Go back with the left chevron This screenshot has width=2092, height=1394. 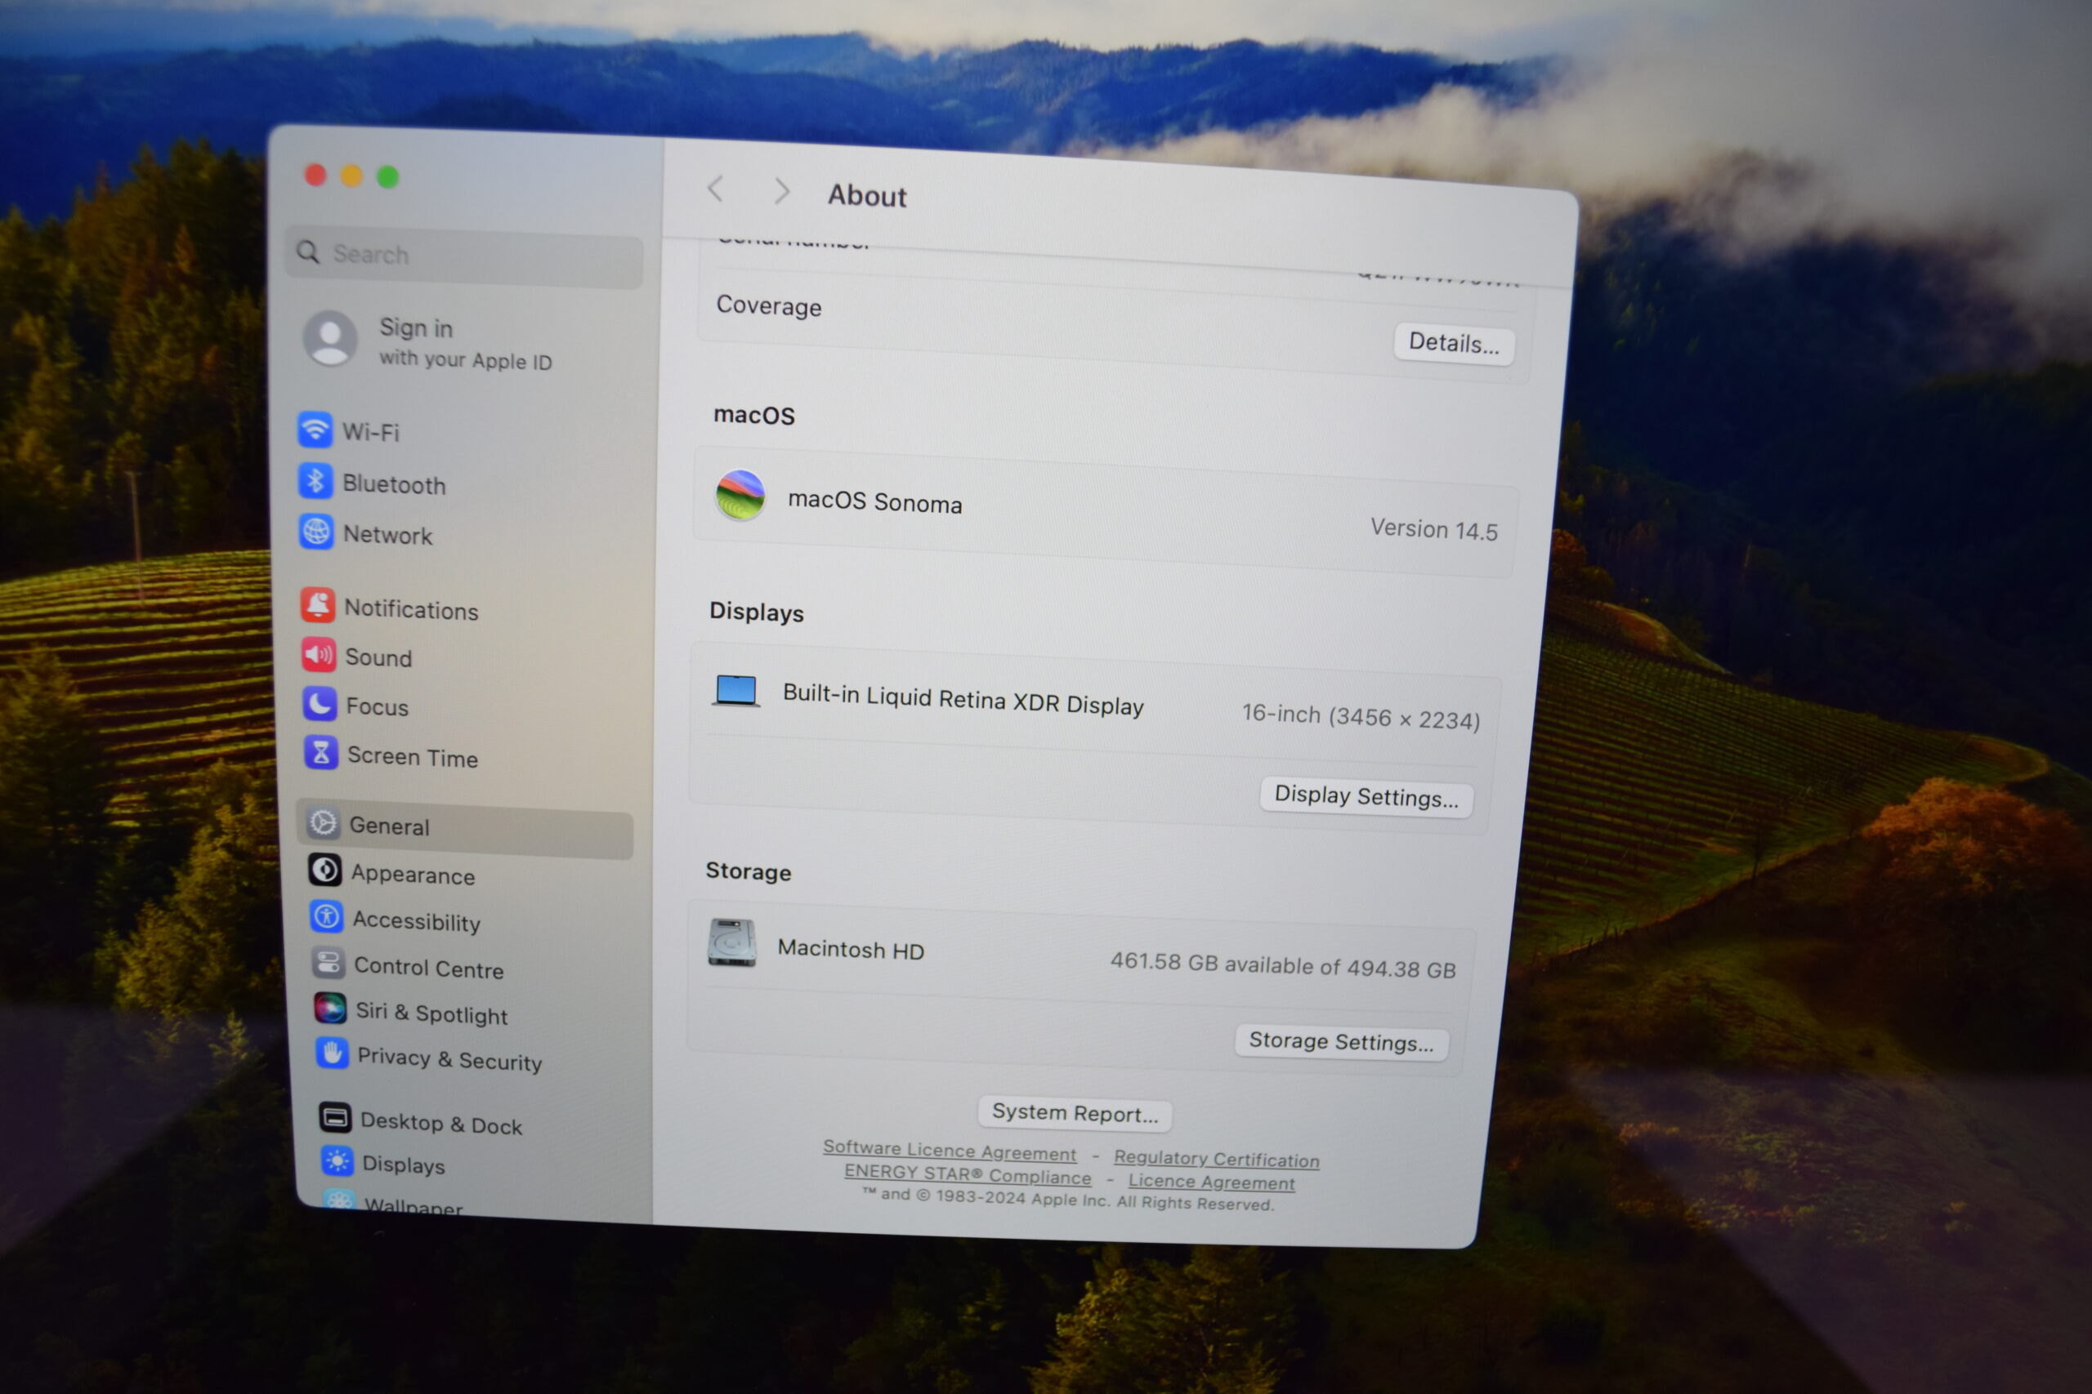(715, 189)
